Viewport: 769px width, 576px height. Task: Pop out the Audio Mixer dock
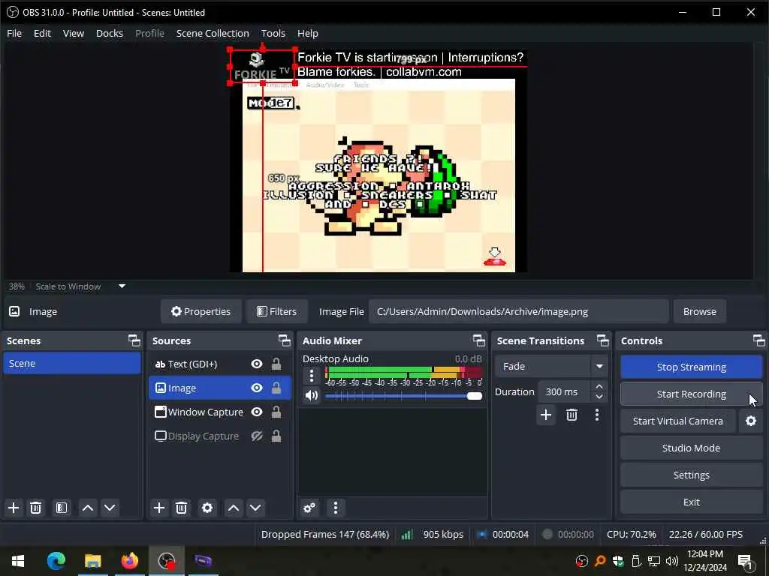click(479, 340)
